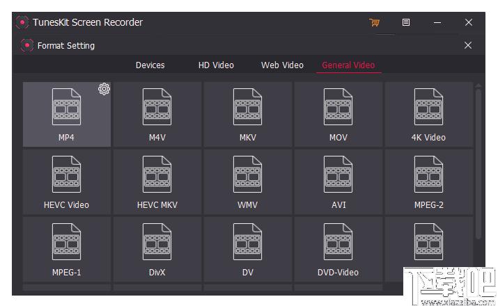Click the 4K Video label text

(x=428, y=138)
